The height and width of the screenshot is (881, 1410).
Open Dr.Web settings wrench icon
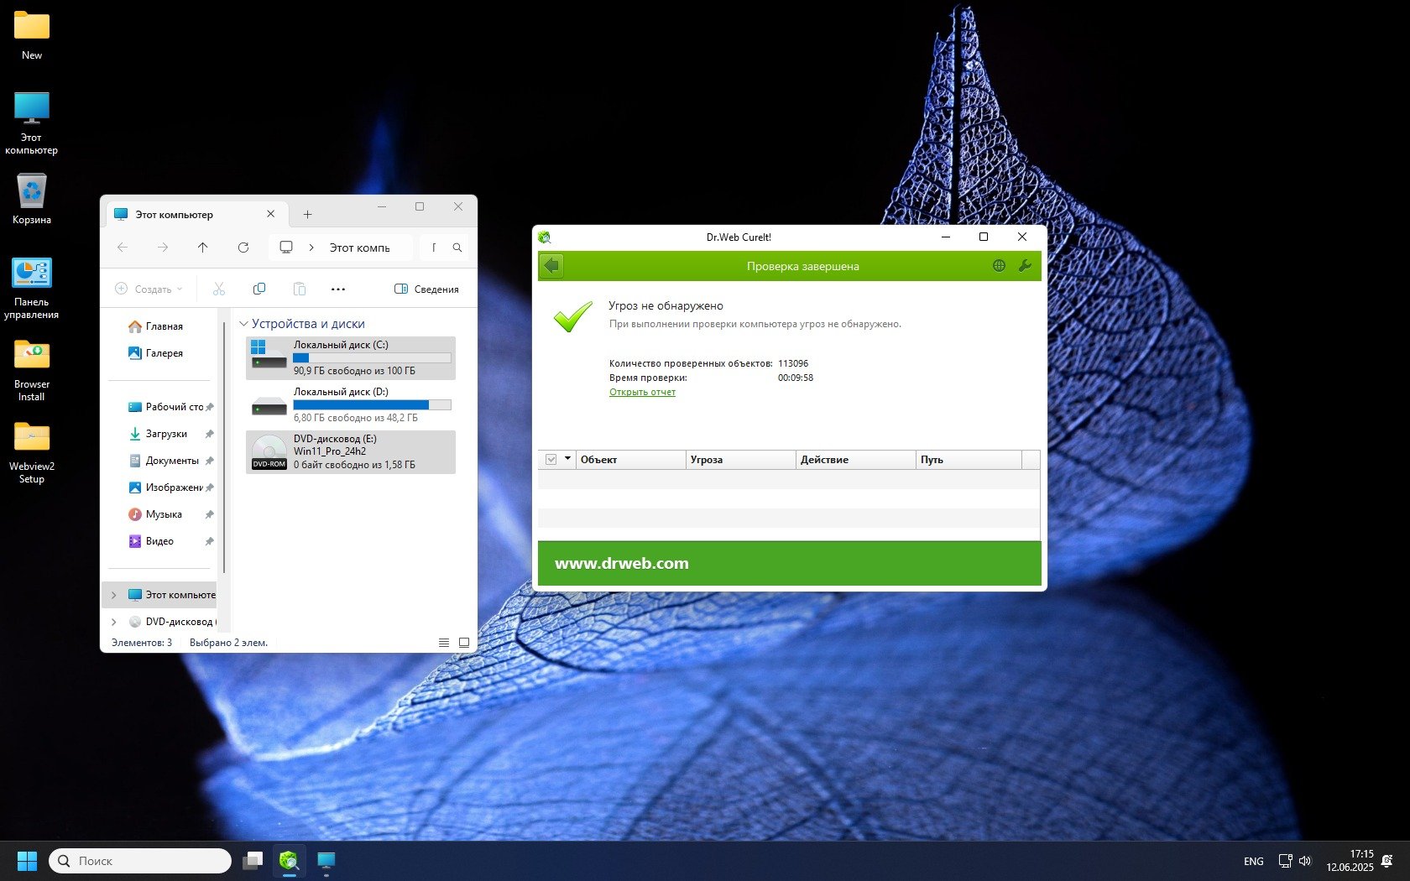click(x=1025, y=266)
